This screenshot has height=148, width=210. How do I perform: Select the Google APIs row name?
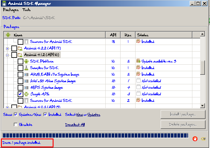[40, 94]
